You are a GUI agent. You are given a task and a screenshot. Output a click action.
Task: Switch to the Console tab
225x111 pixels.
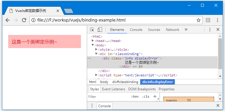point(136,30)
